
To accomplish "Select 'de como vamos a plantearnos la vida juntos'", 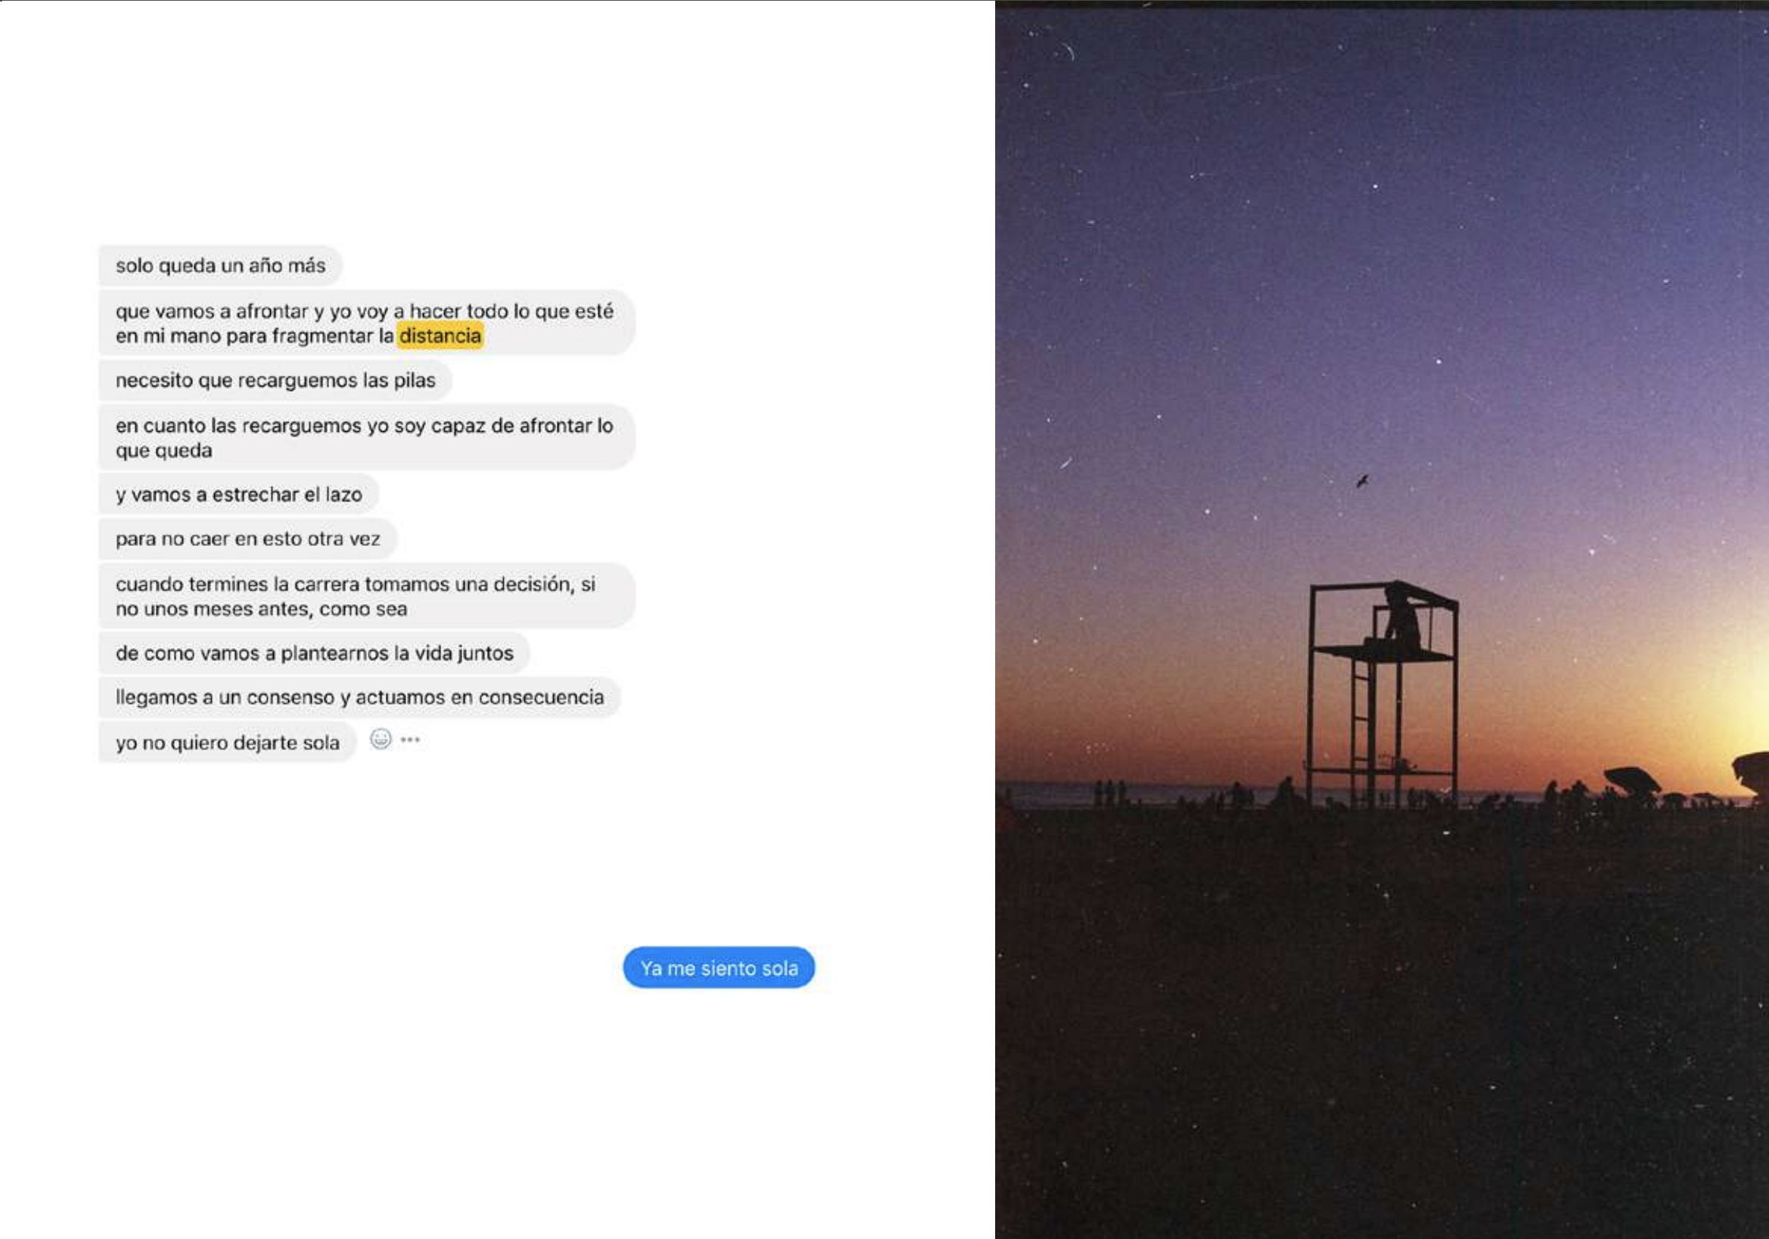I will tap(314, 653).
